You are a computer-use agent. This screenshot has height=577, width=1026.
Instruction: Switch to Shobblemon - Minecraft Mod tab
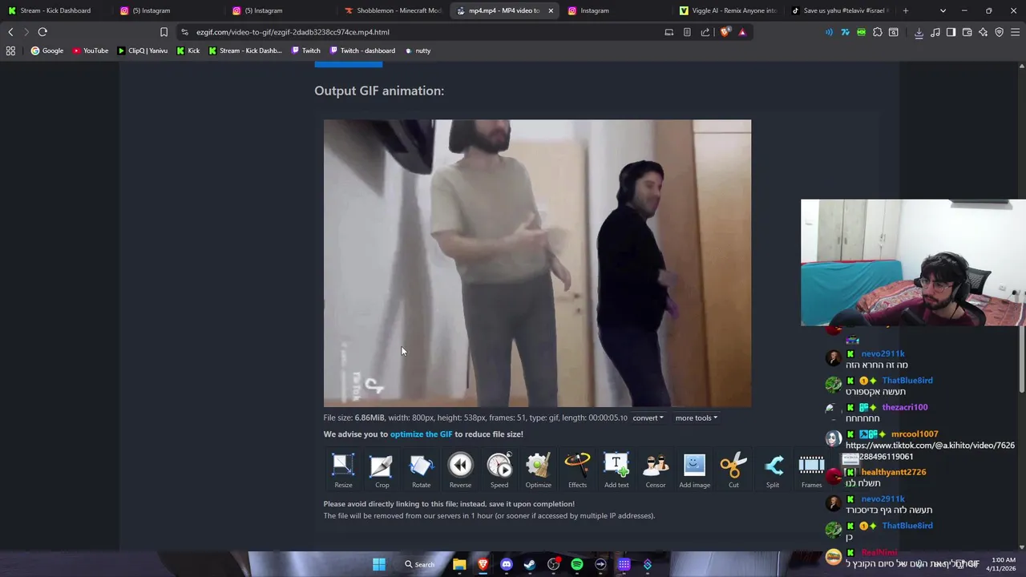click(x=393, y=10)
